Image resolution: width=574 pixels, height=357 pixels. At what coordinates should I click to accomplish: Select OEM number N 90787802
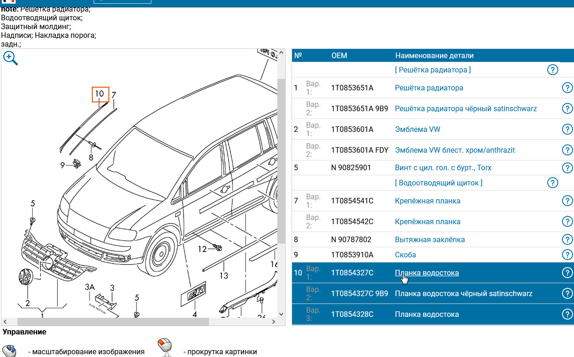click(351, 239)
